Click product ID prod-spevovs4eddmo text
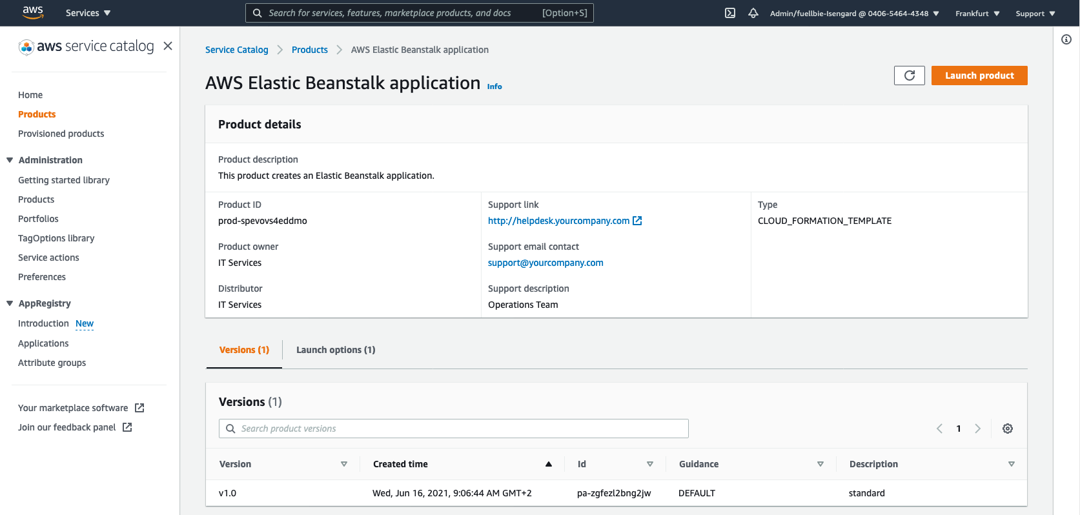This screenshot has width=1080, height=515. click(263, 221)
